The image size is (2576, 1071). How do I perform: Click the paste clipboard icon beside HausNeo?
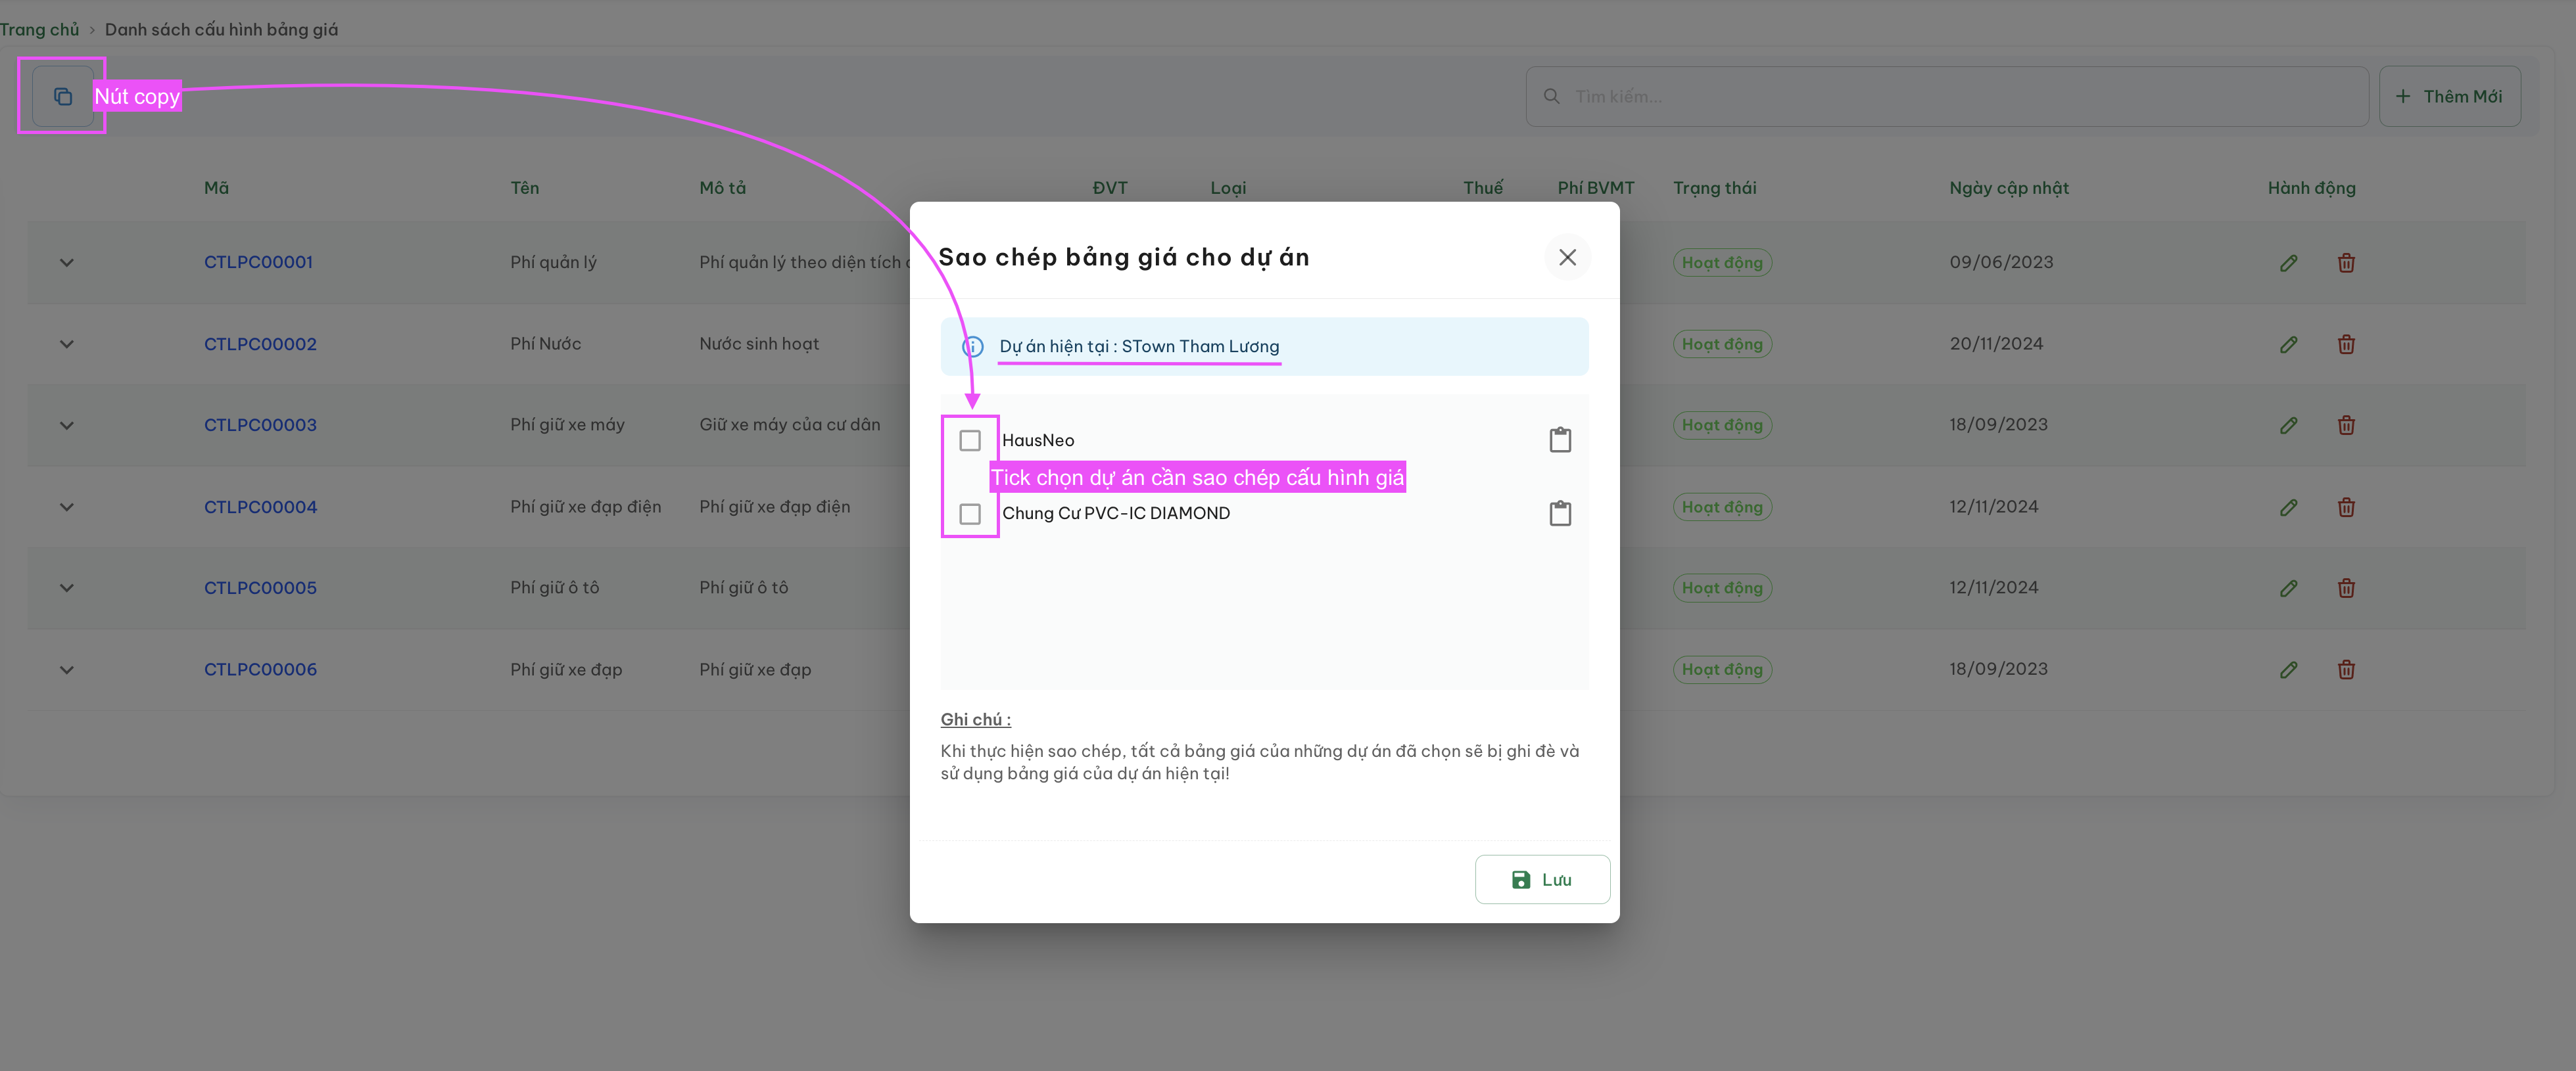[1560, 440]
